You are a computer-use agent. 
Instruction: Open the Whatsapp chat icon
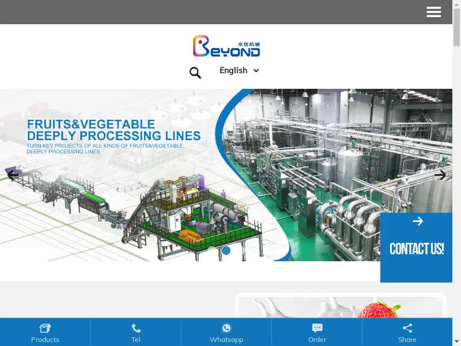pos(226,328)
